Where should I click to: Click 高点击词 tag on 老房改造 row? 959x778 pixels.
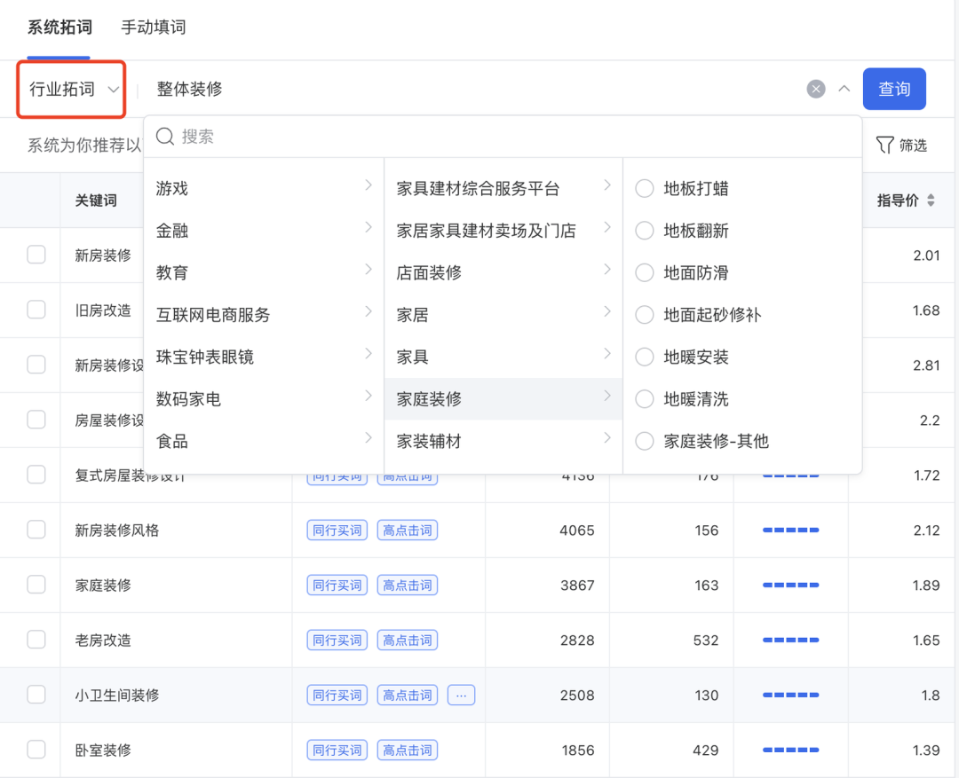(x=408, y=640)
